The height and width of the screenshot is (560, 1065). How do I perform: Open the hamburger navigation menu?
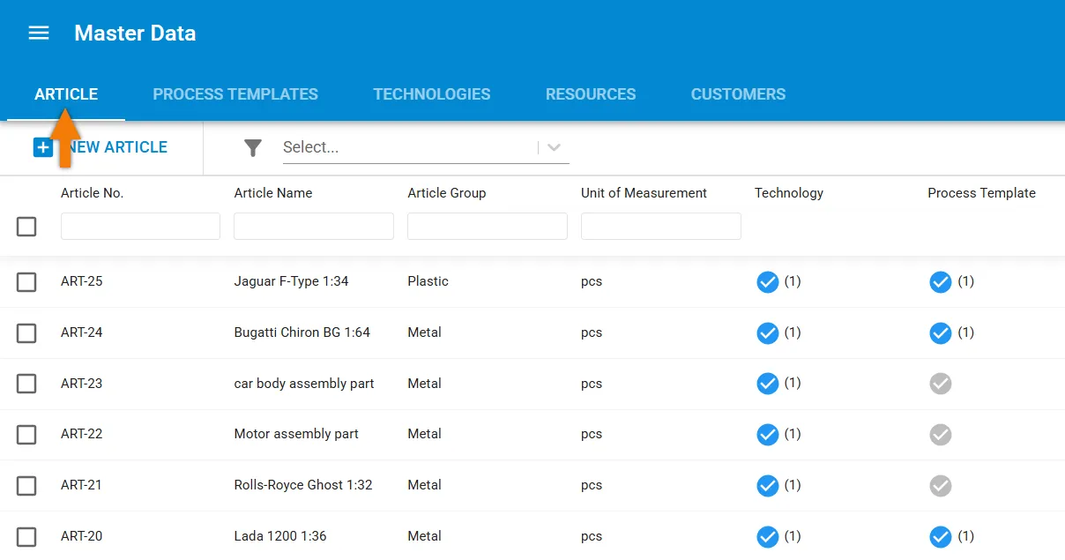pos(38,34)
